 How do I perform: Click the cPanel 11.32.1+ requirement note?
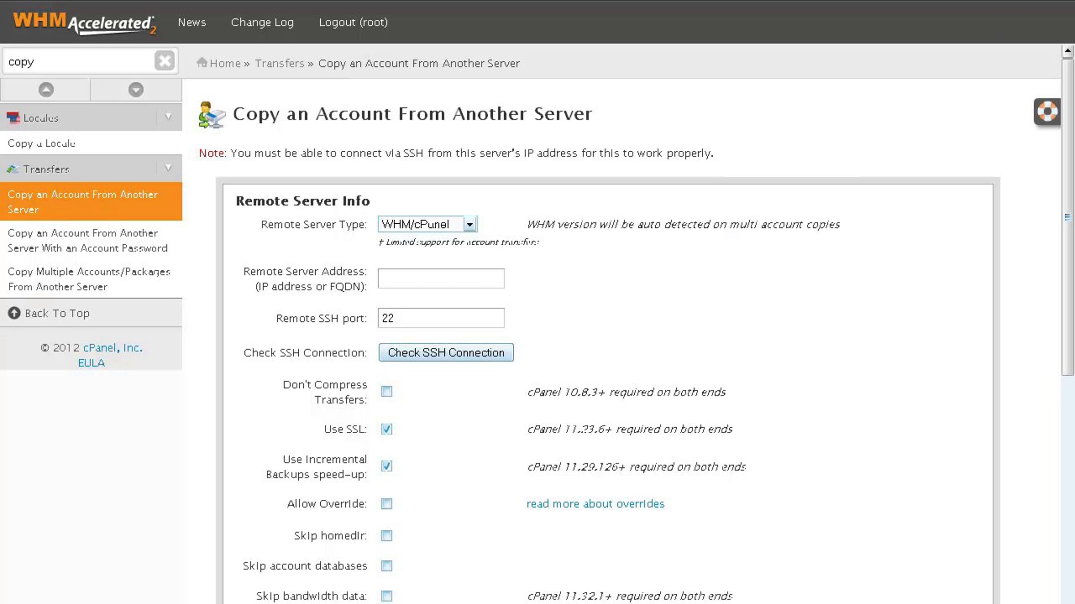(630, 596)
